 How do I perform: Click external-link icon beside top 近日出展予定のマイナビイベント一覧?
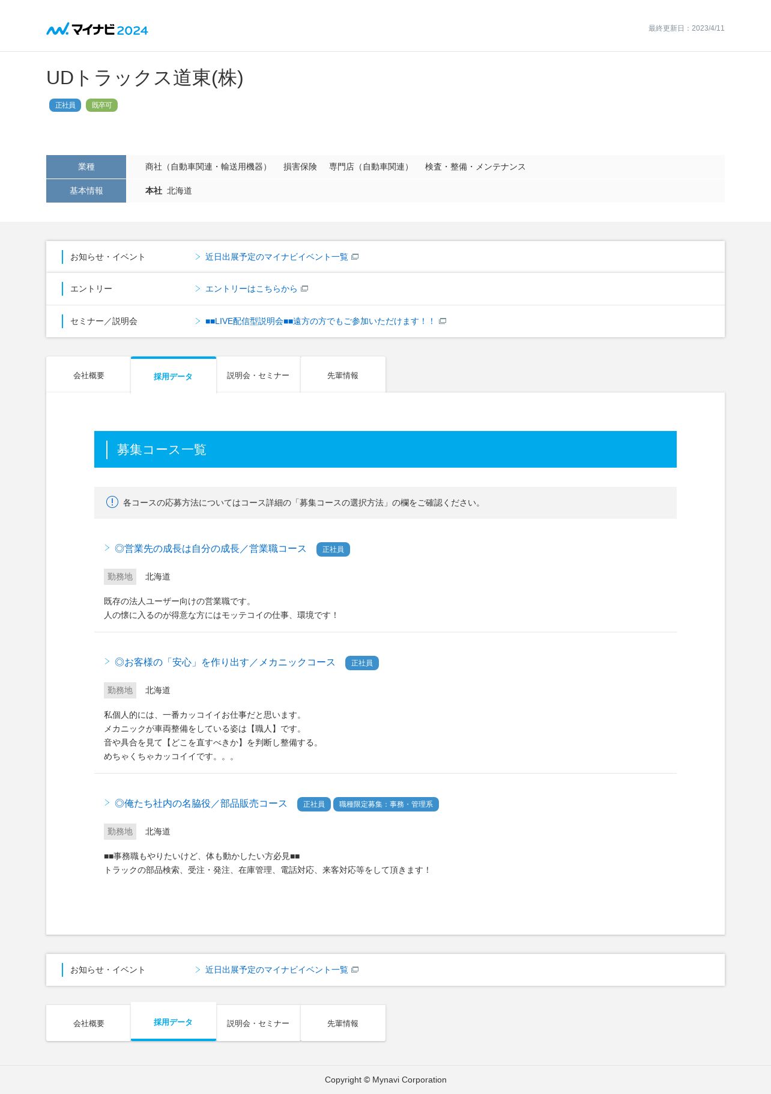tap(355, 257)
